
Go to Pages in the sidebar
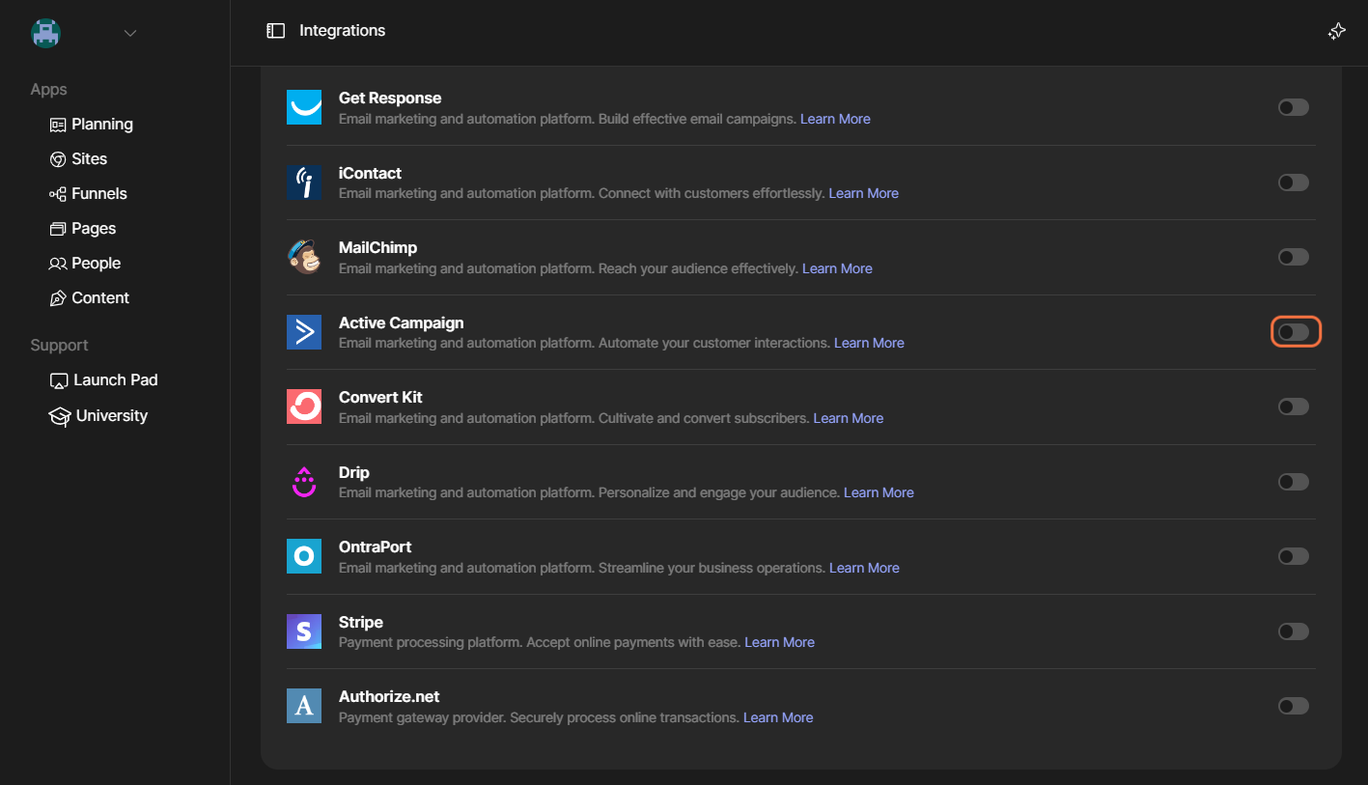[83, 229]
